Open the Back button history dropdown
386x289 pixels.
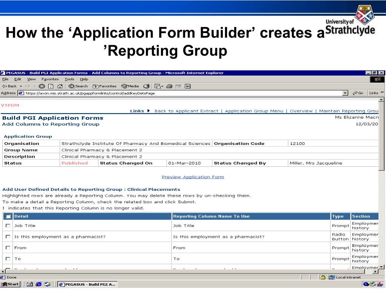21,86
